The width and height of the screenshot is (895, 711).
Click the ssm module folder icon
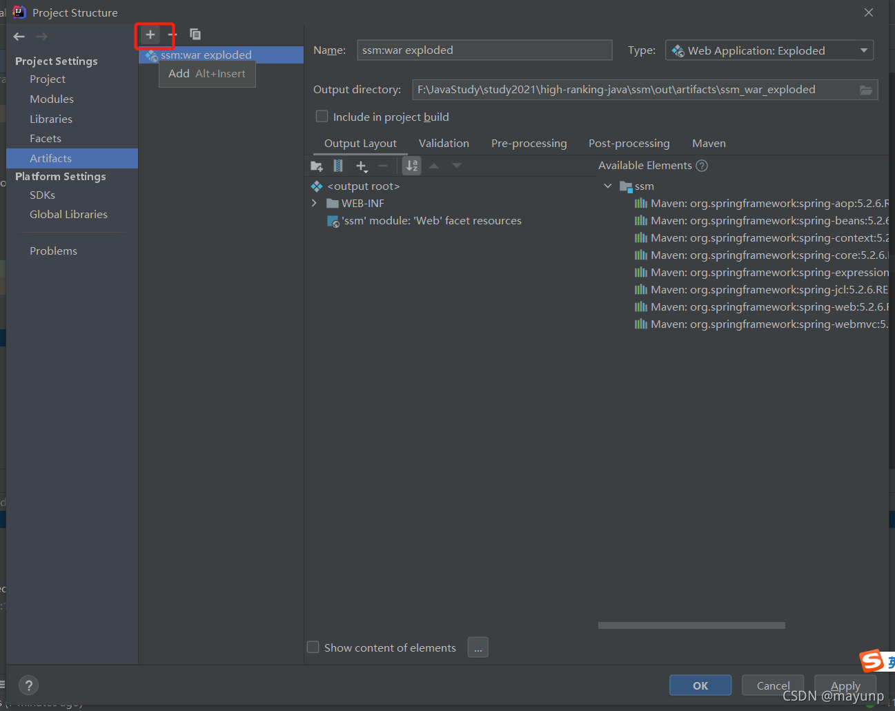(x=626, y=186)
